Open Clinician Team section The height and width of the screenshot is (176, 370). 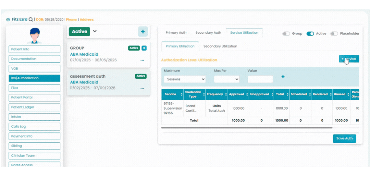click(x=34, y=156)
